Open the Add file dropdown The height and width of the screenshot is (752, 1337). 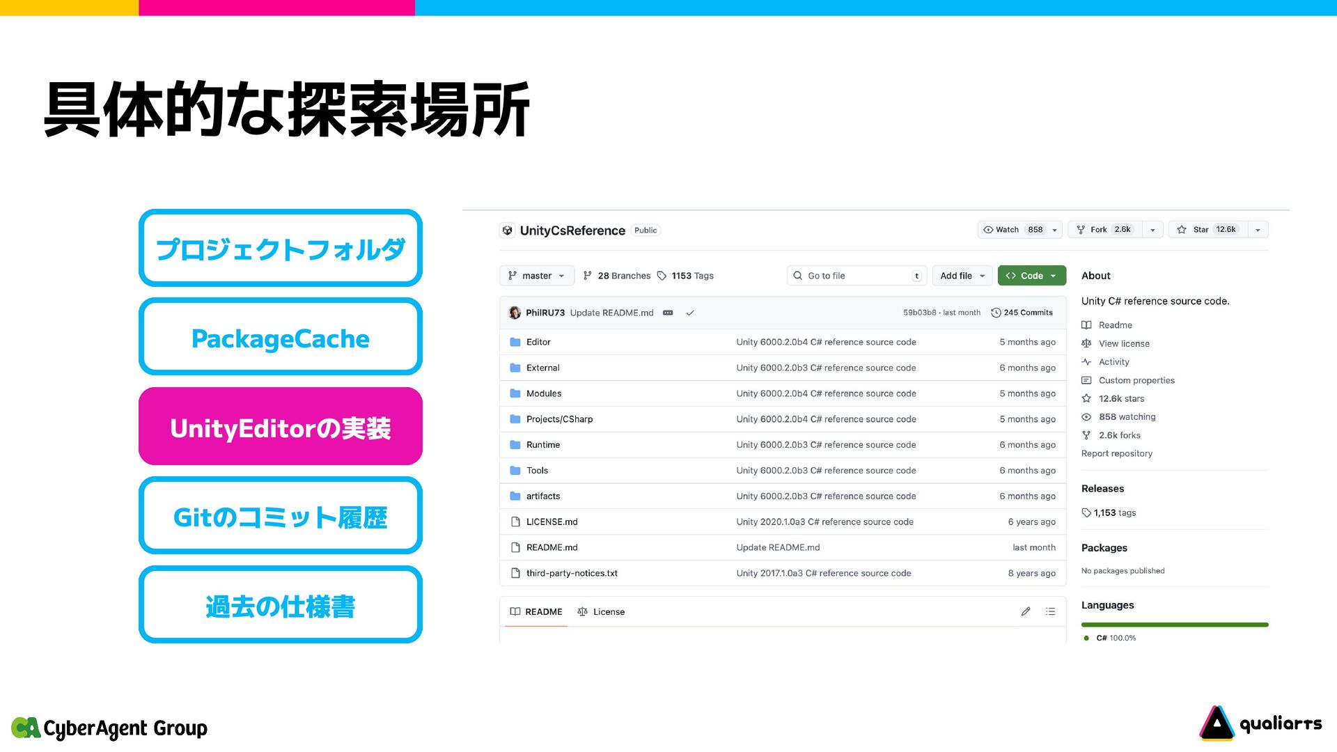click(962, 276)
